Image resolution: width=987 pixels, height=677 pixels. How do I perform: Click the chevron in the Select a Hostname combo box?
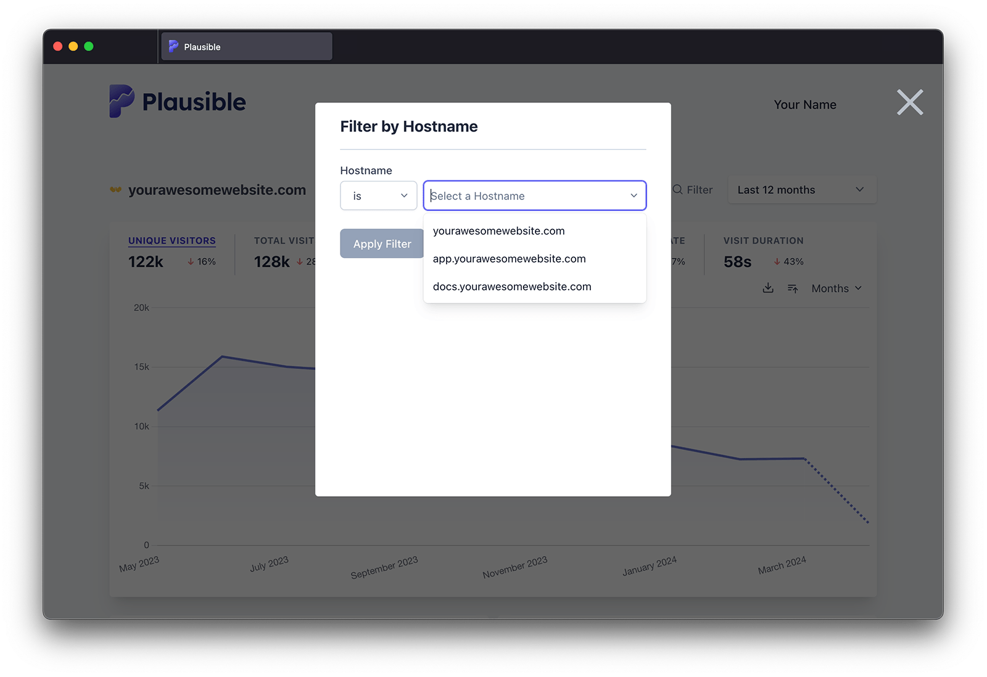(634, 196)
